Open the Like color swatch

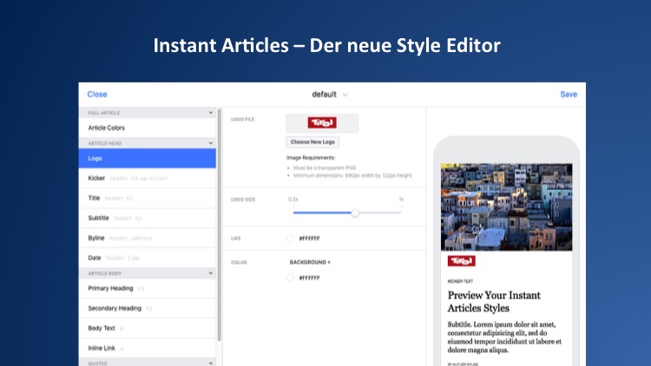pos(290,239)
